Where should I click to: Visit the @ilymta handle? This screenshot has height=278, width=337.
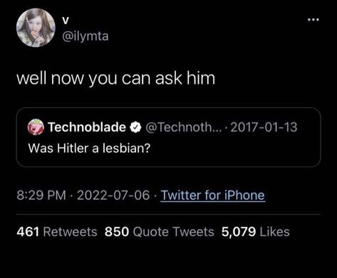pos(85,36)
